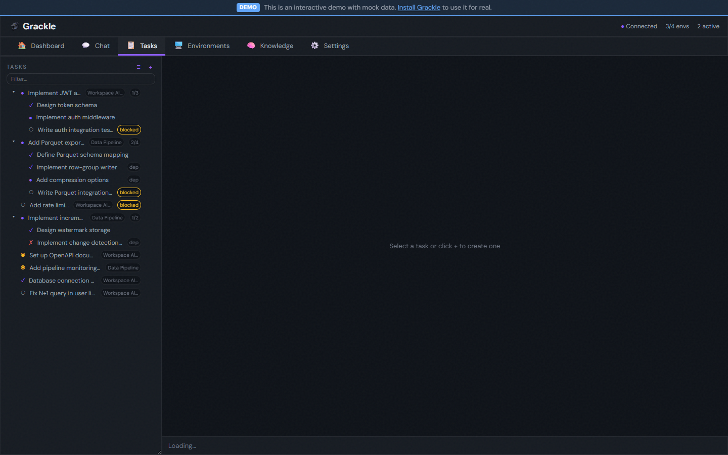The width and height of the screenshot is (728, 455).
Task: Click the empty status circle on Write auth integration task
Action: [30, 129]
